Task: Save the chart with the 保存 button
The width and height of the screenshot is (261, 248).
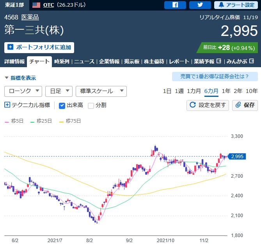Action: [x=245, y=105]
